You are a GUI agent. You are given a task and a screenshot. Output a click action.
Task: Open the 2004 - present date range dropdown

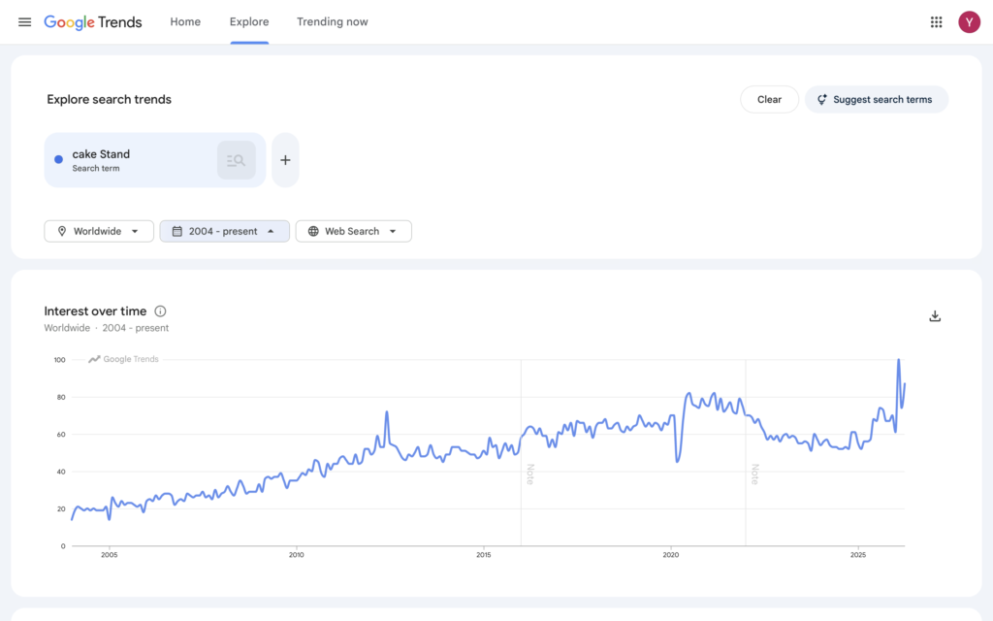click(x=224, y=231)
